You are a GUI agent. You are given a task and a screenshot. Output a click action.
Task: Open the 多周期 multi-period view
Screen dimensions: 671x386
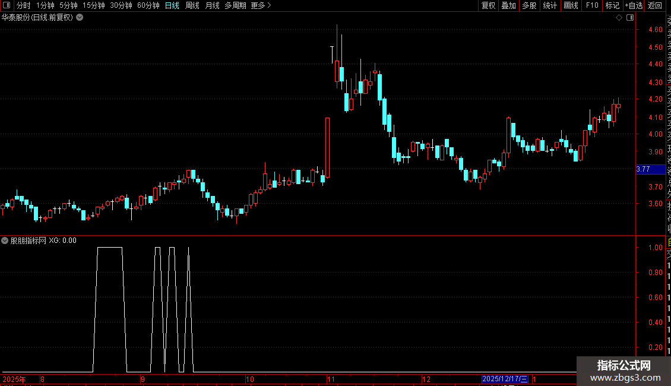(x=235, y=5)
